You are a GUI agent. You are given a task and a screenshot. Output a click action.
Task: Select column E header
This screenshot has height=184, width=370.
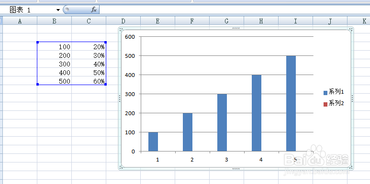[157, 21]
